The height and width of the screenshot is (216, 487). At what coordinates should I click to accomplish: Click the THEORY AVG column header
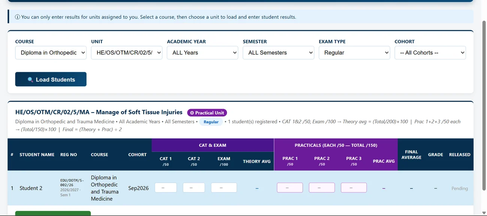257,161
